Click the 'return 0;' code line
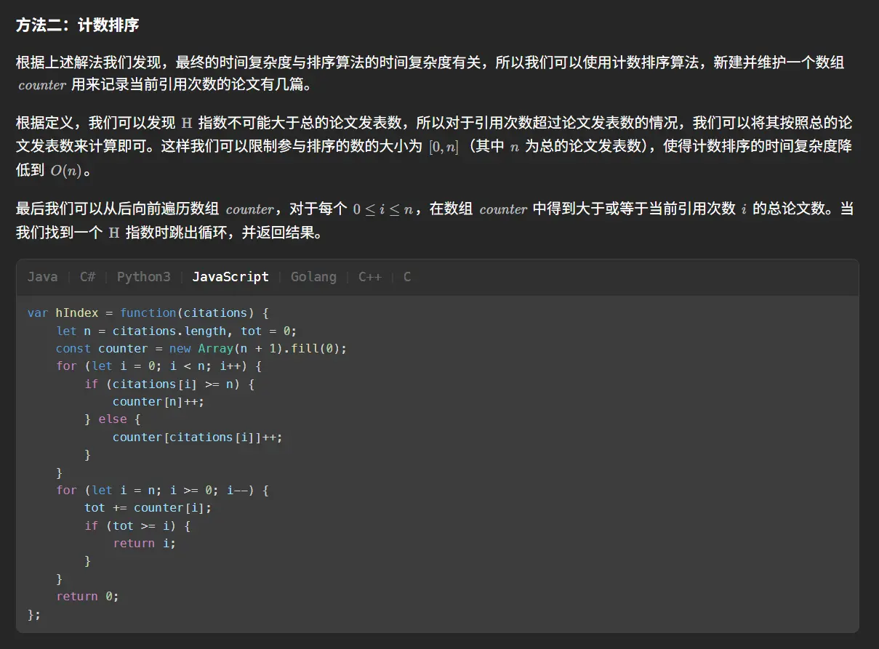This screenshot has width=879, height=649. (x=87, y=596)
